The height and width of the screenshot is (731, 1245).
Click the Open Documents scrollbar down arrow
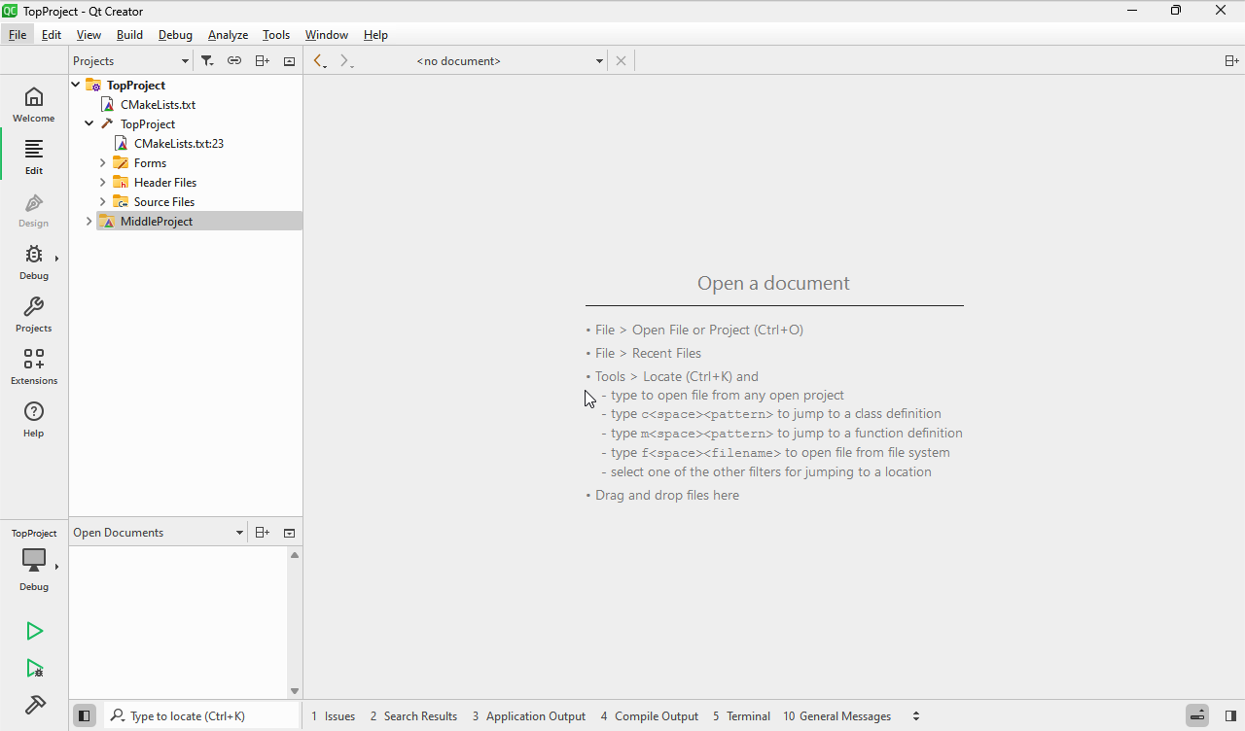click(295, 691)
